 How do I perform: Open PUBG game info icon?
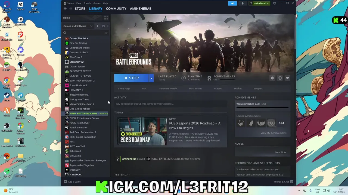pos(280,78)
